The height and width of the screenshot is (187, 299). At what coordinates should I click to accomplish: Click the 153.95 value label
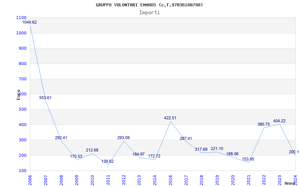tap(248, 159)
